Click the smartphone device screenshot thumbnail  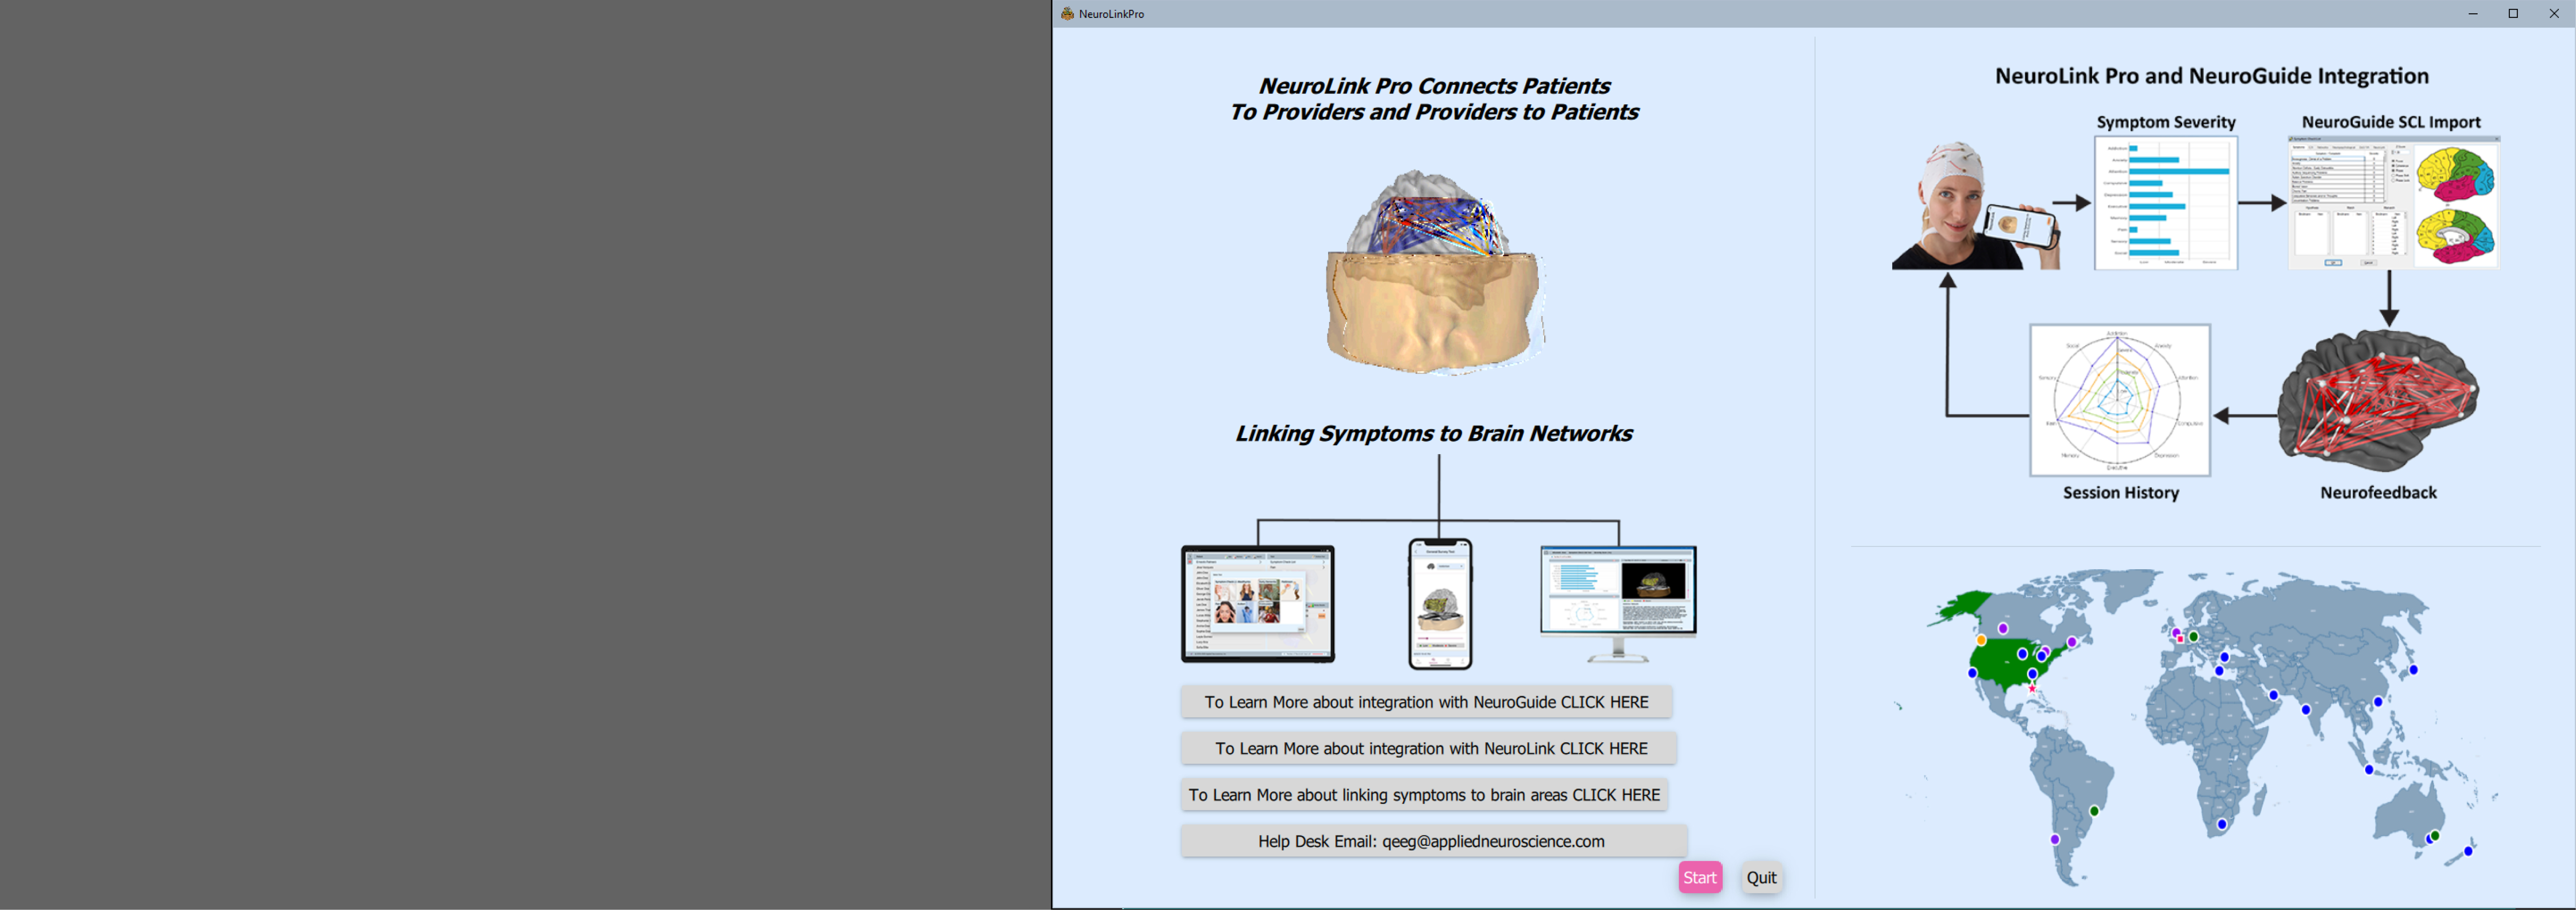tap(1440, 604)
